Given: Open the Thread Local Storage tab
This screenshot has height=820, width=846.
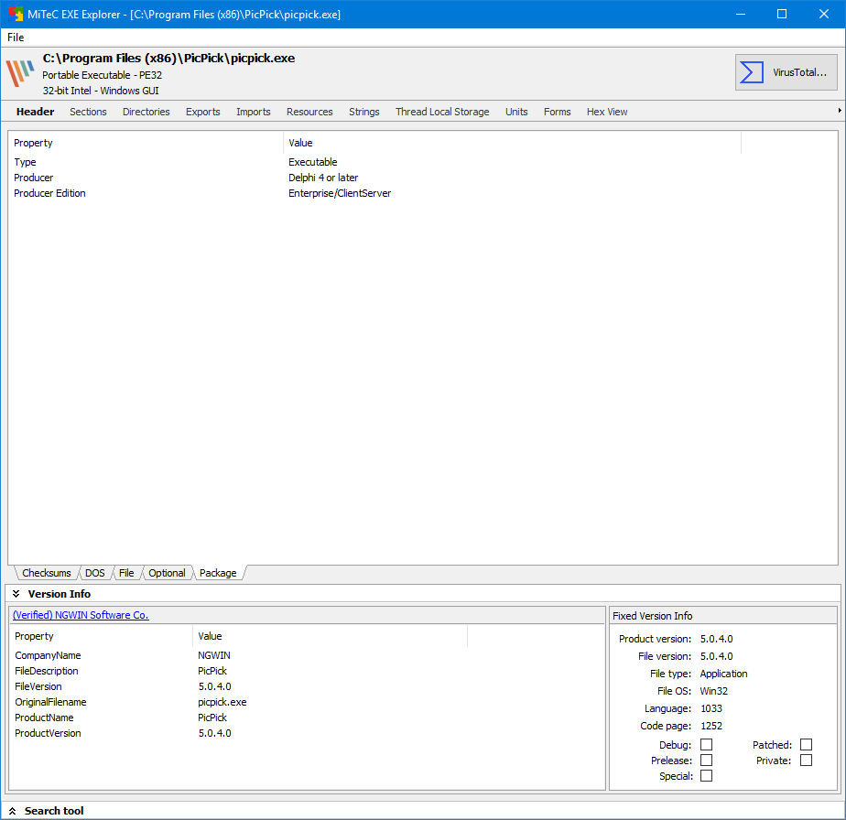Looking at the screenshot, I should coord(442,112).
